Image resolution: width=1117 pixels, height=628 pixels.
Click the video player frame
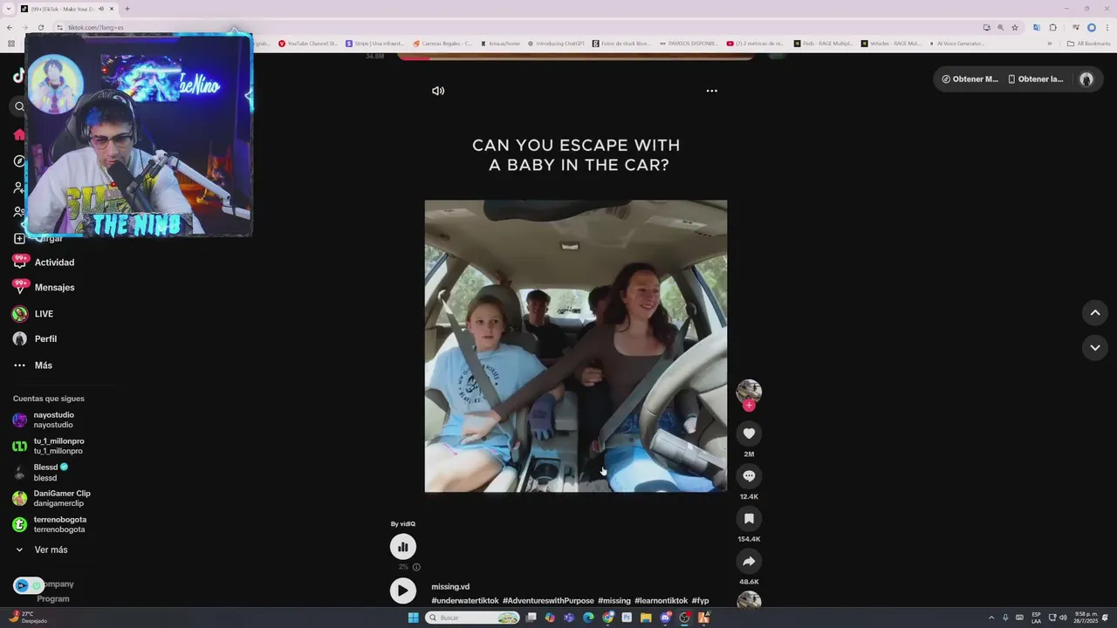point(576,346)
